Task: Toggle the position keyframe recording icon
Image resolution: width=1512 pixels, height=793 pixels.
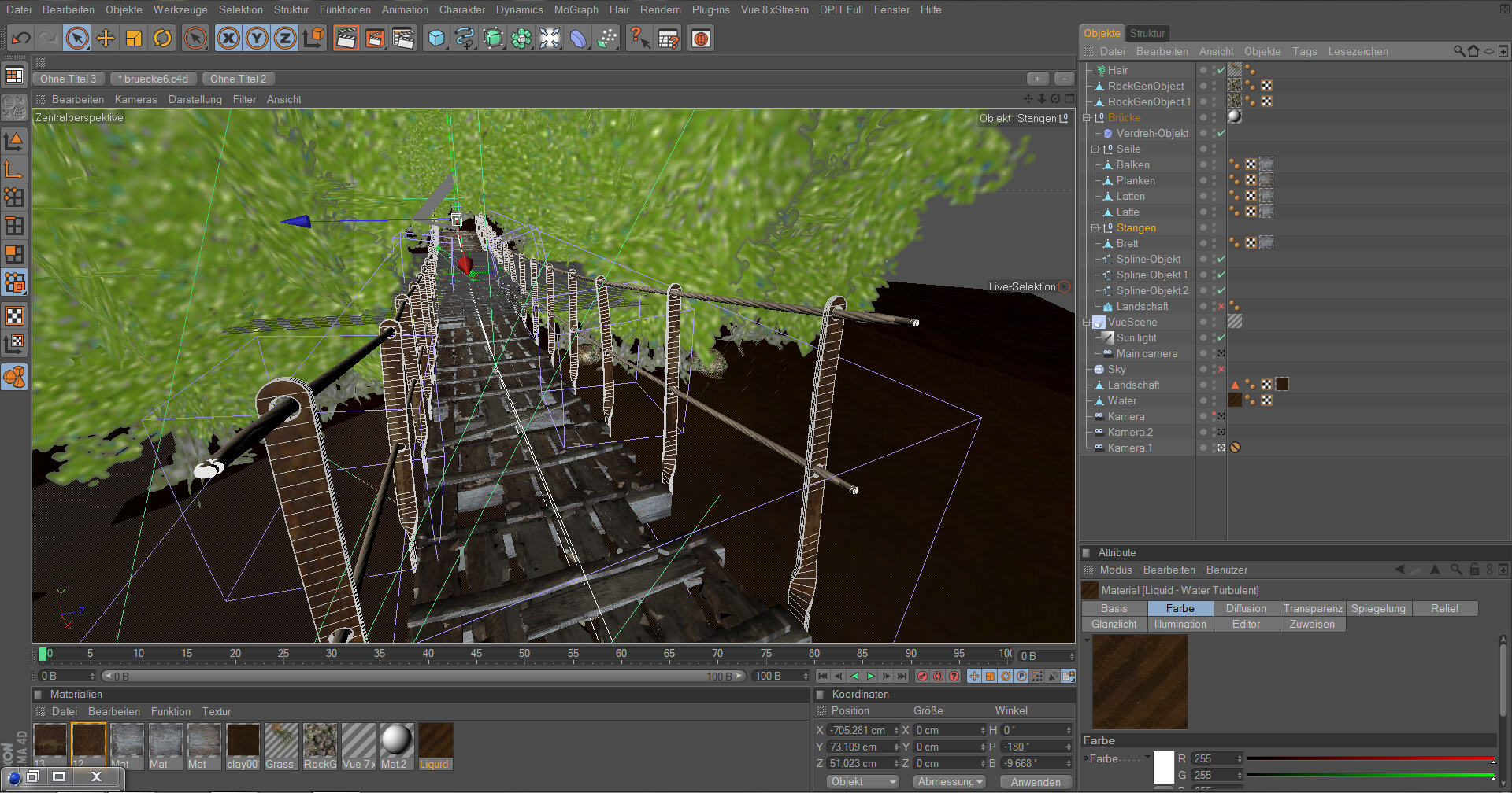Action: (974, 676)
